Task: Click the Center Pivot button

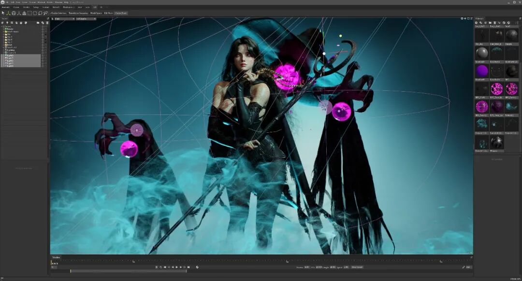Action: (x=121, y=13)
